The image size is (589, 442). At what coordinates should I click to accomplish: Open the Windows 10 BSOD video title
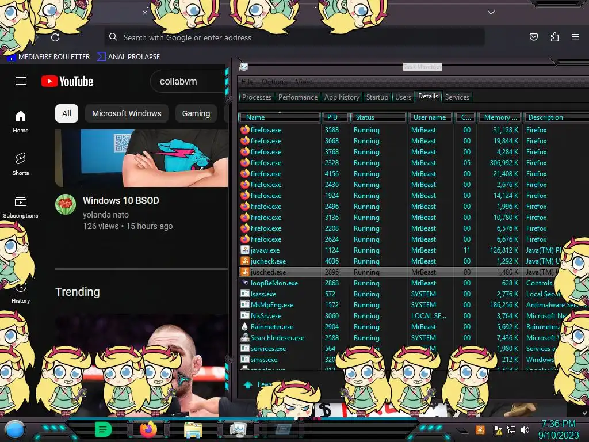[121, 200]
